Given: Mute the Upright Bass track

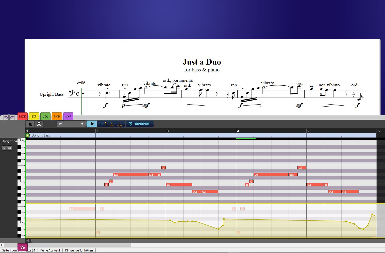Looking at the screenshot, I should click(x=10, y=148).
